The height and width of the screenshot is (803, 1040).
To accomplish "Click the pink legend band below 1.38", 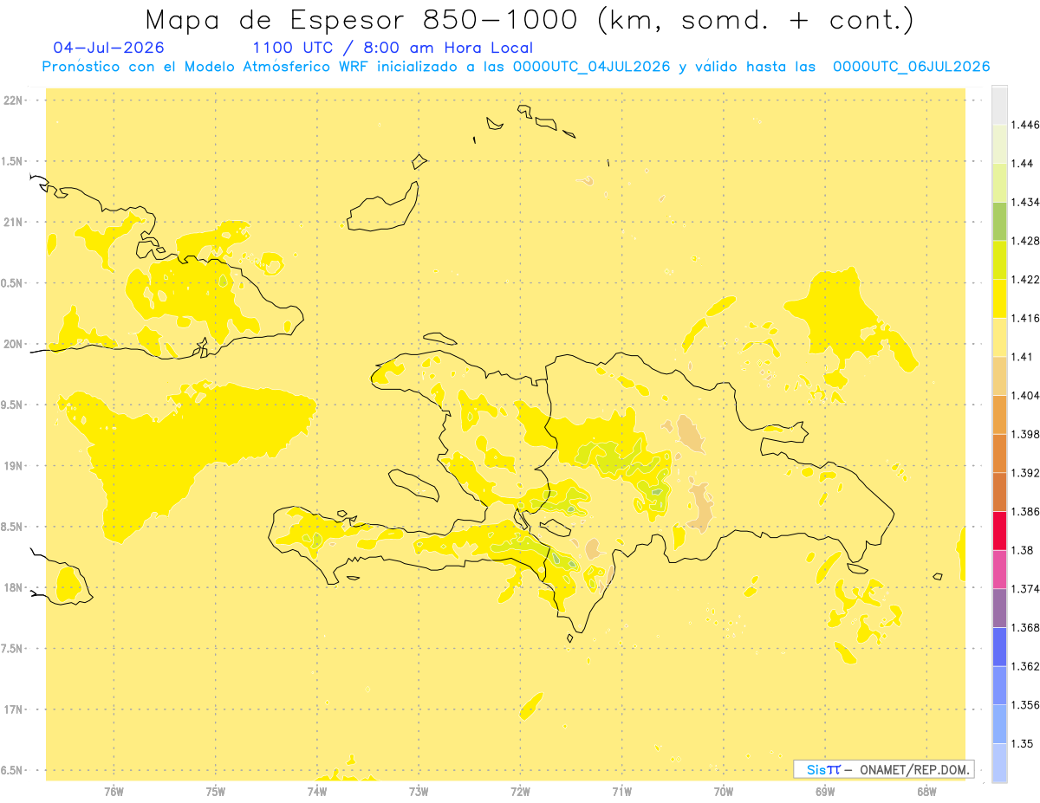I will tap(999, 569).
